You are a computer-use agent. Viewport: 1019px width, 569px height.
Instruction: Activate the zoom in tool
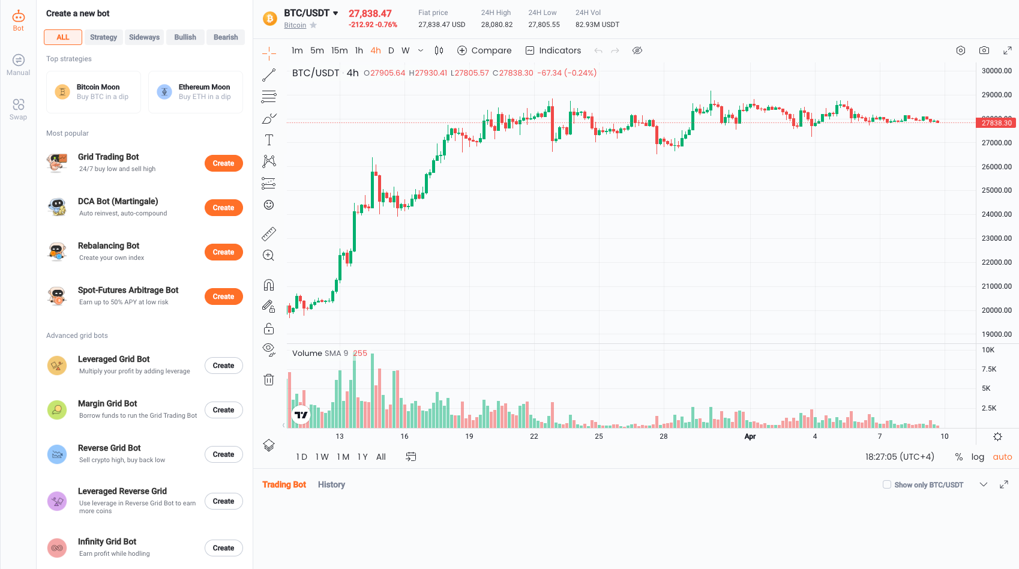click(x=269, y=255)
